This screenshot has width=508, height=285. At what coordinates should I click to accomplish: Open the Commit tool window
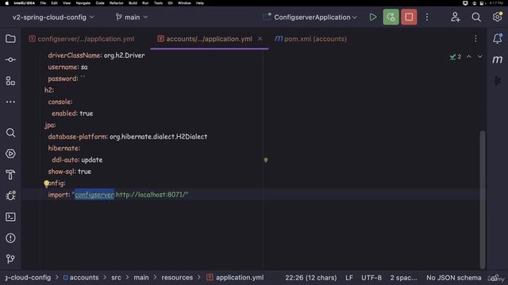pyautogui.click(x=10, y=60)
